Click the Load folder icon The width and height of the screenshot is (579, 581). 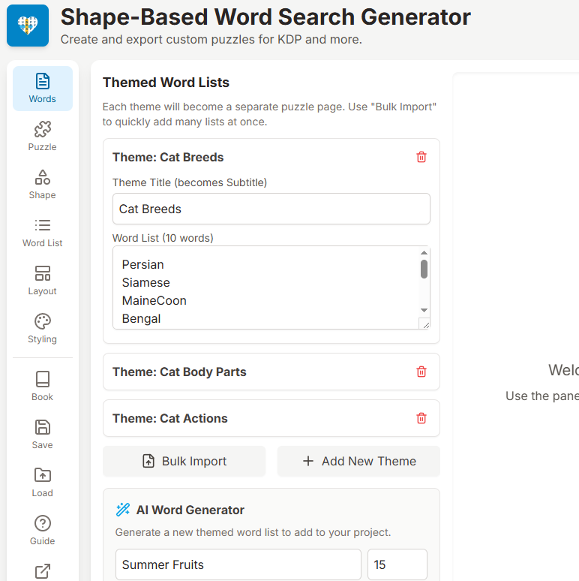click(x=43, y=482)
